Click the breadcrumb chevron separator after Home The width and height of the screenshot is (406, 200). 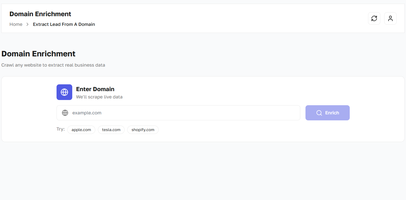[x=27, y=24]
